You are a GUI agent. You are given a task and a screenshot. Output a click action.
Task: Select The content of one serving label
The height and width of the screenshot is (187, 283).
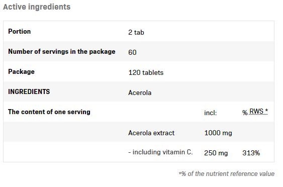pos(49,112)
